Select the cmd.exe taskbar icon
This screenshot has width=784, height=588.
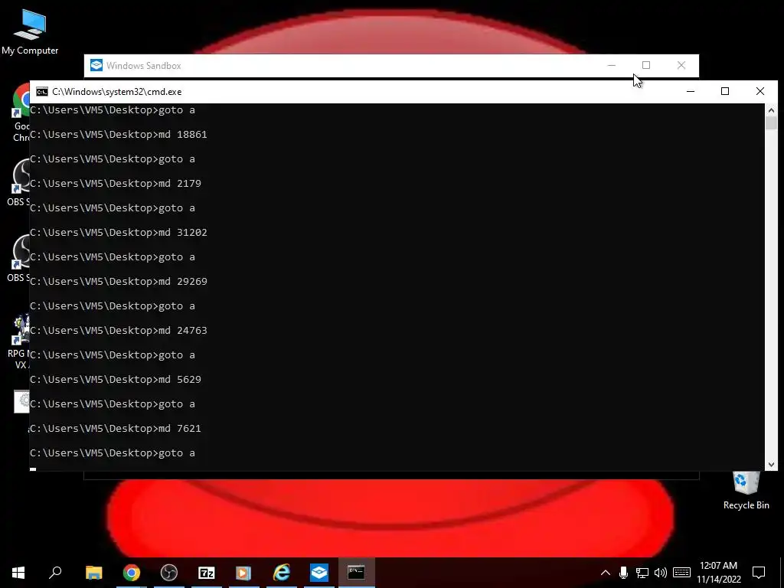coord(356,573)
